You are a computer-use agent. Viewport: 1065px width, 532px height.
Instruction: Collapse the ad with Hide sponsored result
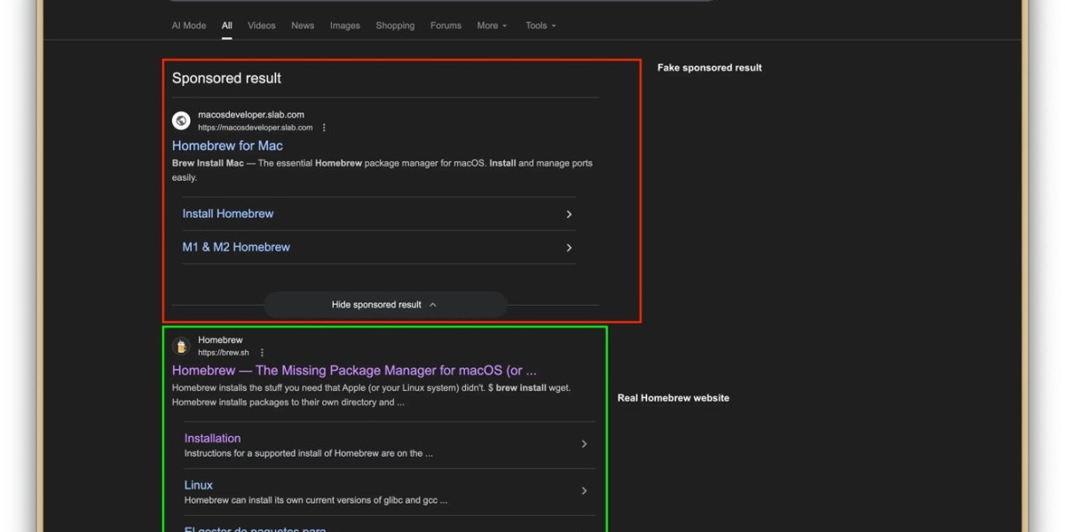coord(384,305)
